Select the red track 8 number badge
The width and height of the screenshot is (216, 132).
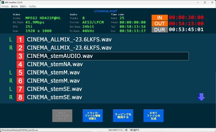(21, 97)
